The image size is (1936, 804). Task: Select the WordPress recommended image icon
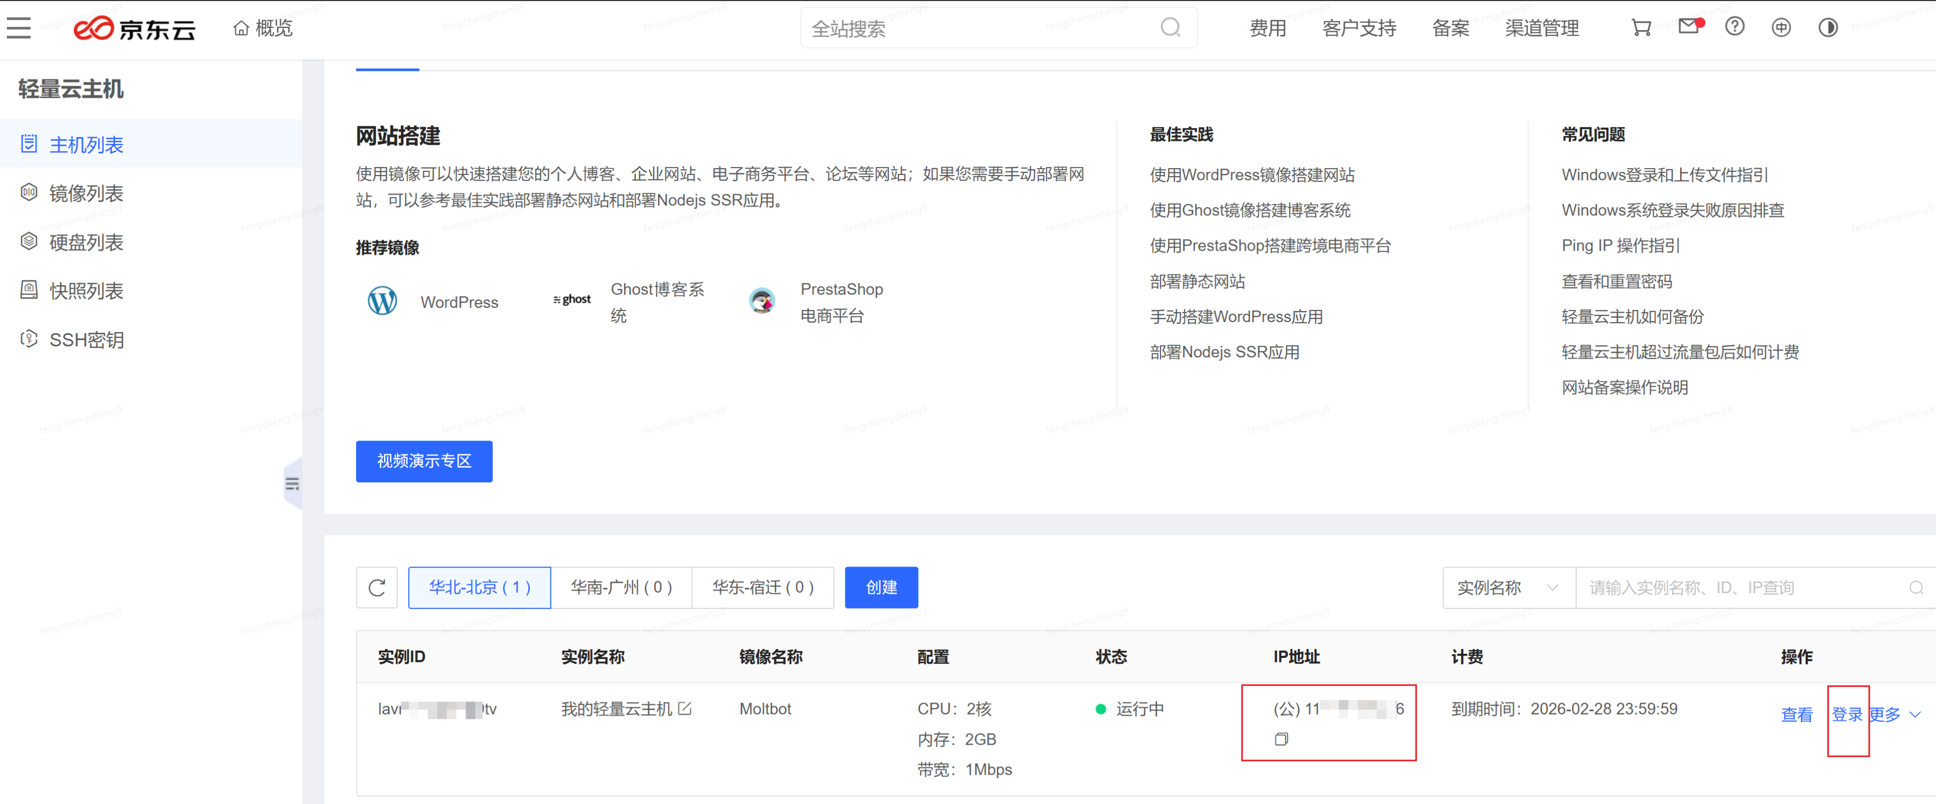point(382,301)
